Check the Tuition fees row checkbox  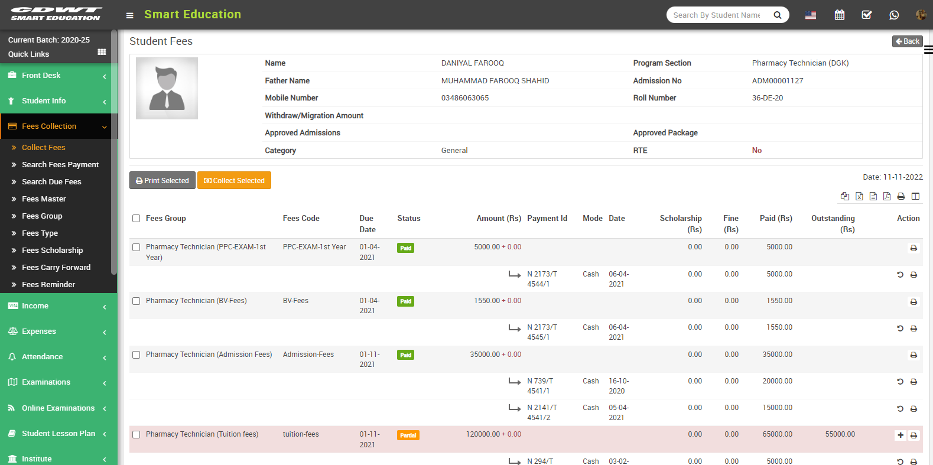pos(136,435)
